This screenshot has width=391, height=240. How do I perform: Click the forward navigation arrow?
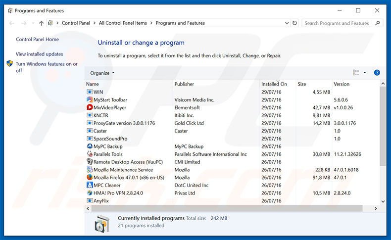24,23
